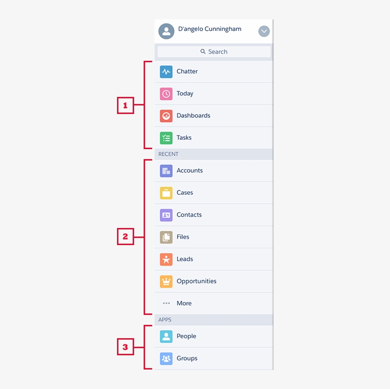Open Today by clicking its clock icon
Screen dimensions: 390x389
(166, 94)
